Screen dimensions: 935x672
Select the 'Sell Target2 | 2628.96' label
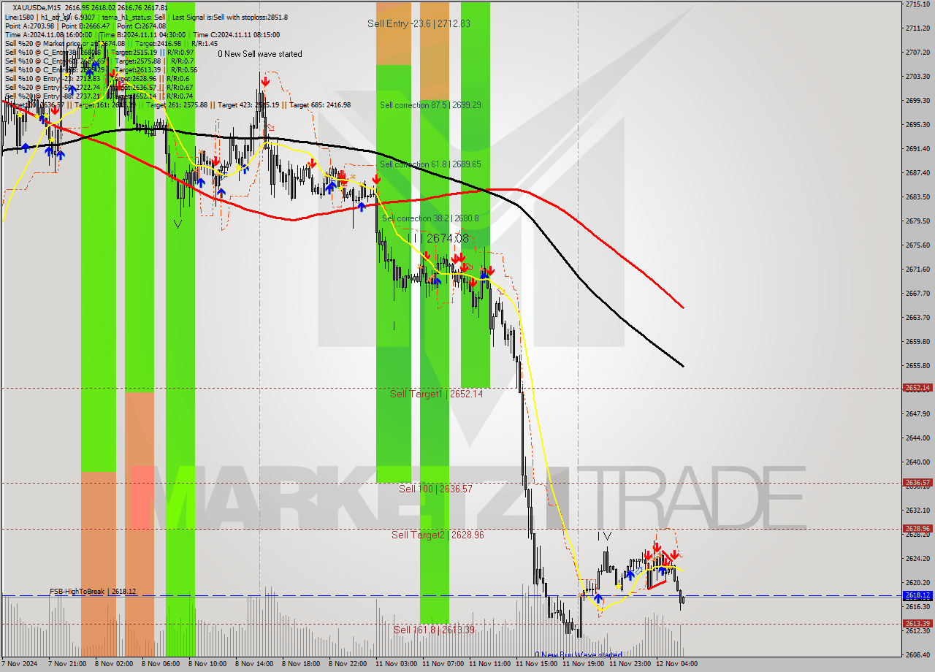(438, 535)
